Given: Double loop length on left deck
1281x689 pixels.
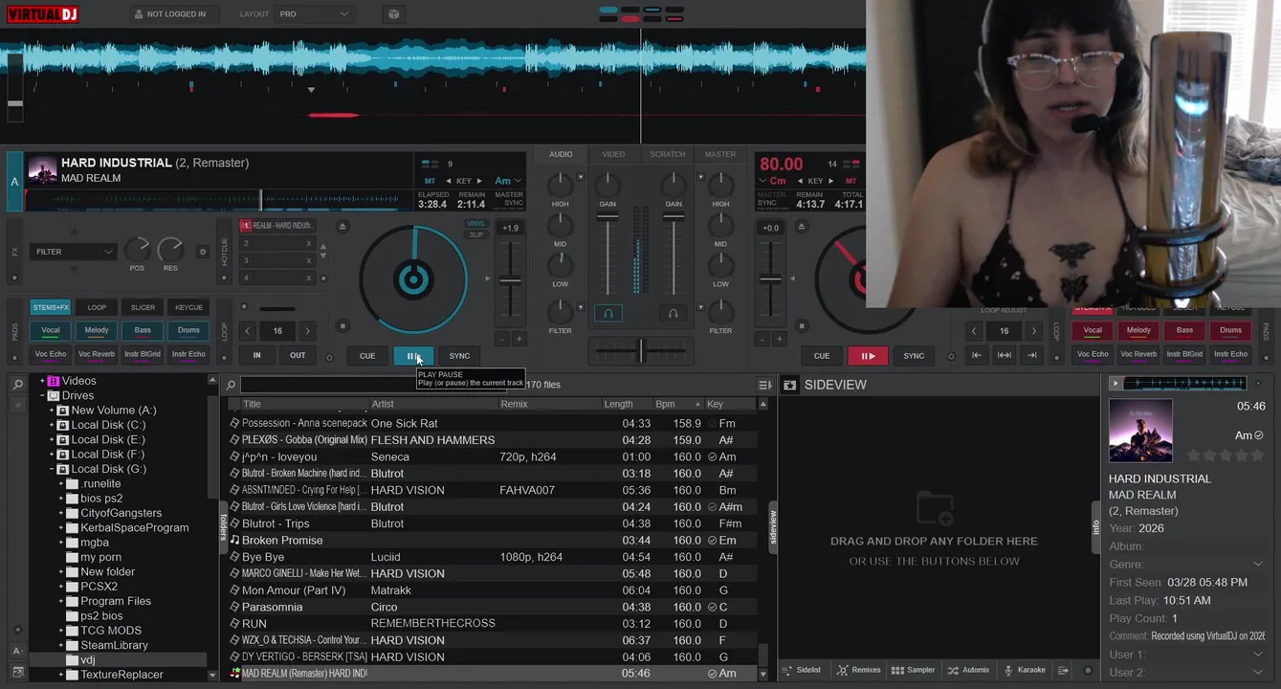Looking at the screenshot, I should pos(307,331).
